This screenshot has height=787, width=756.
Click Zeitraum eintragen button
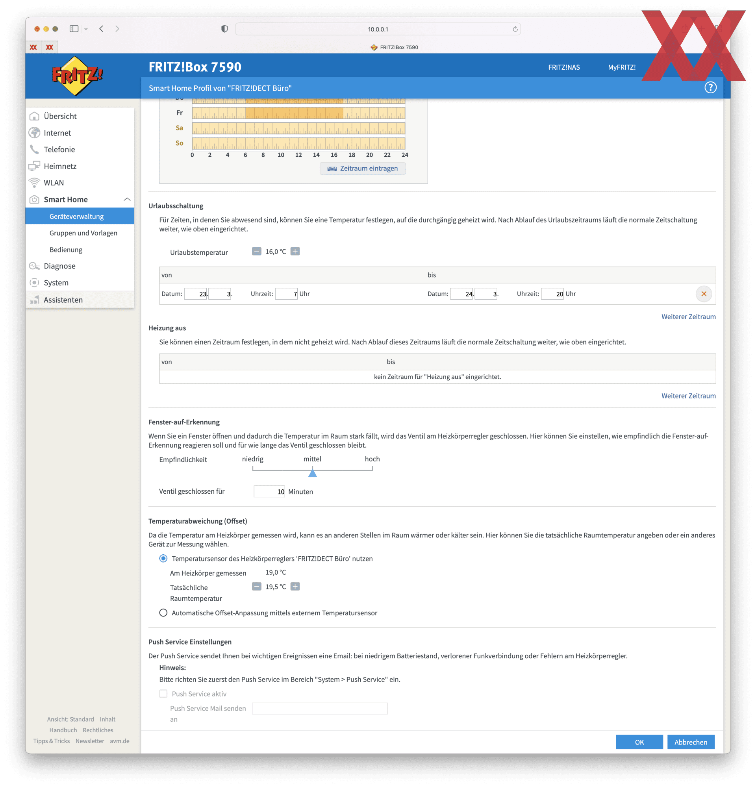point(363,169)
